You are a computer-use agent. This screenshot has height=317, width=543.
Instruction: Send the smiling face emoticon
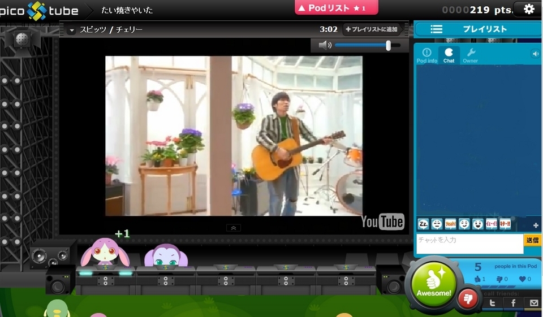pos(464,224)
